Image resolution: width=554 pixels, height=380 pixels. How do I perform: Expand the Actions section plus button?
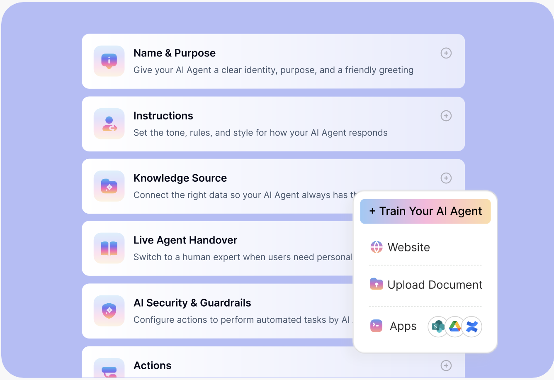coord(446,365)
